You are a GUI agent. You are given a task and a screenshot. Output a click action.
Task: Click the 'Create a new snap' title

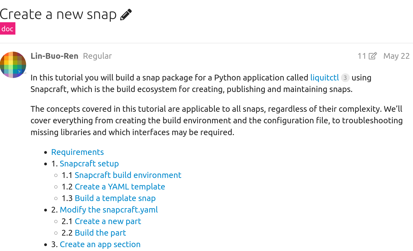click(58, 14)
